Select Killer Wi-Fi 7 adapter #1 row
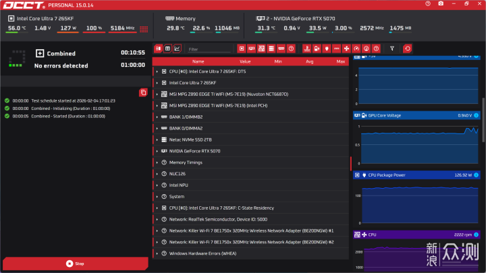This screenshot has height=273, width=486. click(x=250, y=231)
